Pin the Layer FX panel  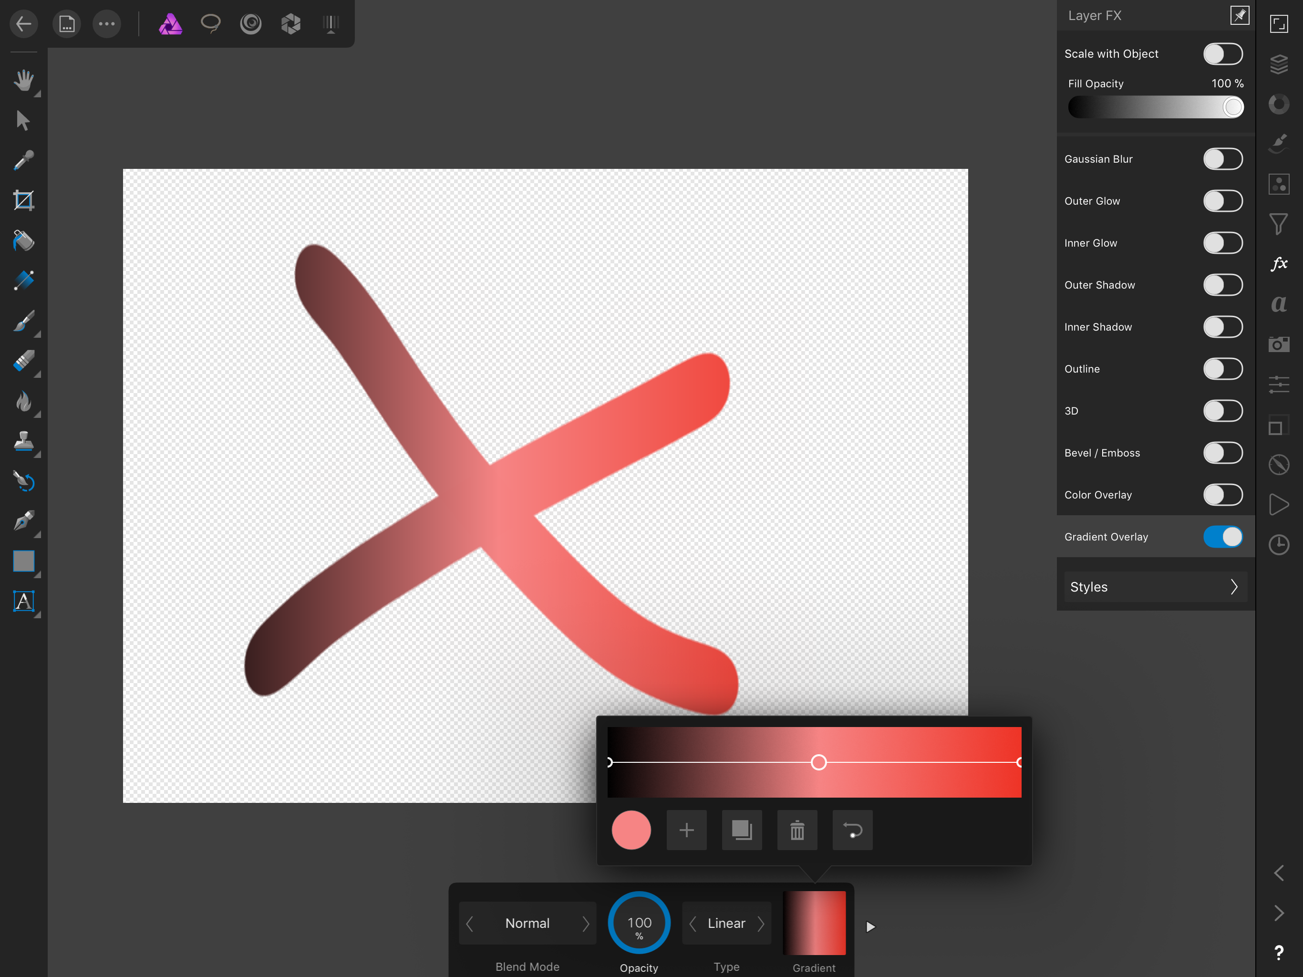click(x=1240, y=15)
